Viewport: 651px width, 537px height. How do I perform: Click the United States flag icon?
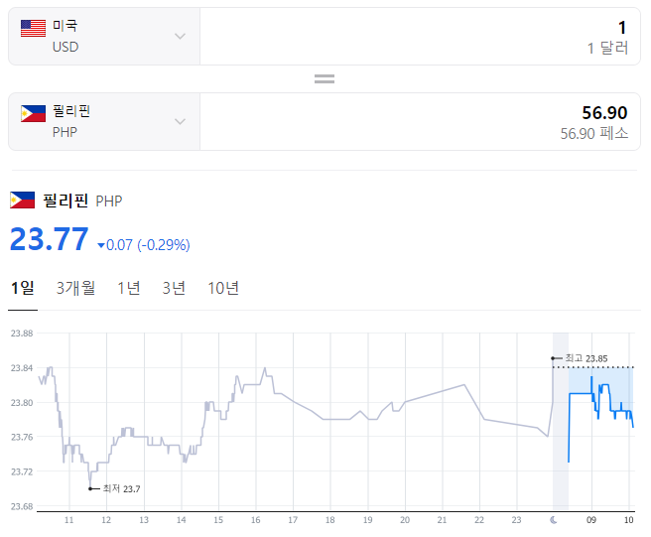pyautogui.click(x=33, y=29)
